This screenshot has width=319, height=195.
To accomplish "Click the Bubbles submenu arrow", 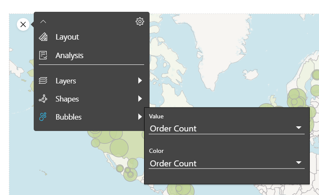I will click(140, 117).
